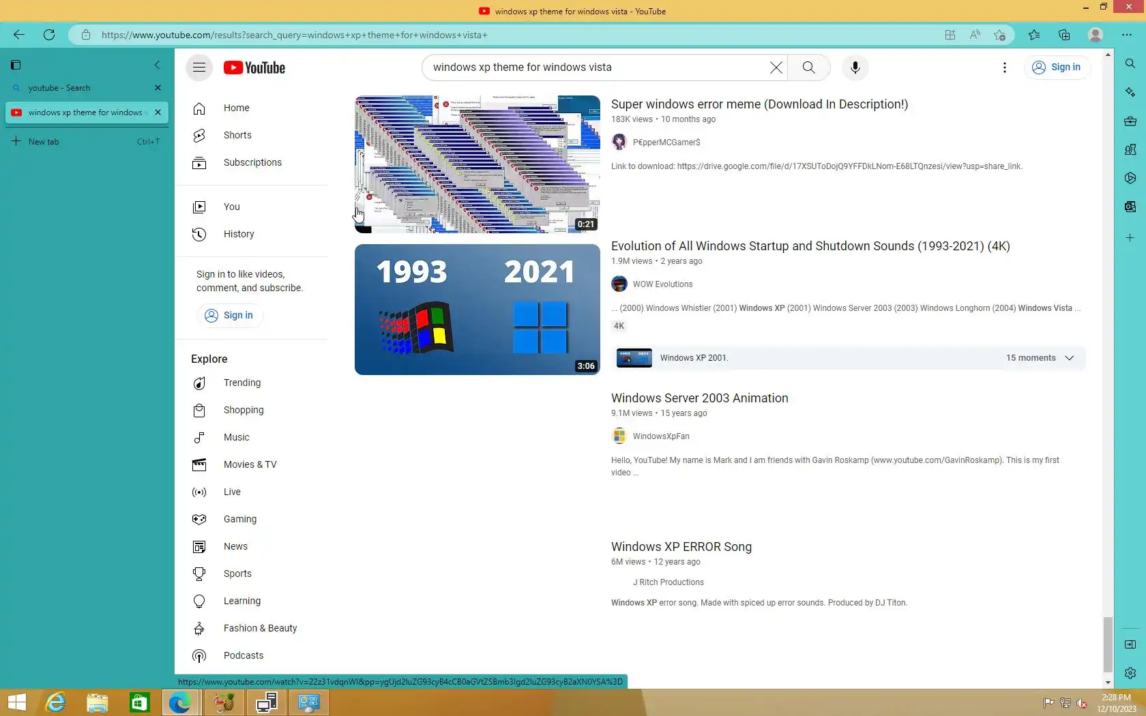The width and height of the screenshot is (1146, 716).
Task: Open the browser profile avatar
Action: coord(1096,35)
